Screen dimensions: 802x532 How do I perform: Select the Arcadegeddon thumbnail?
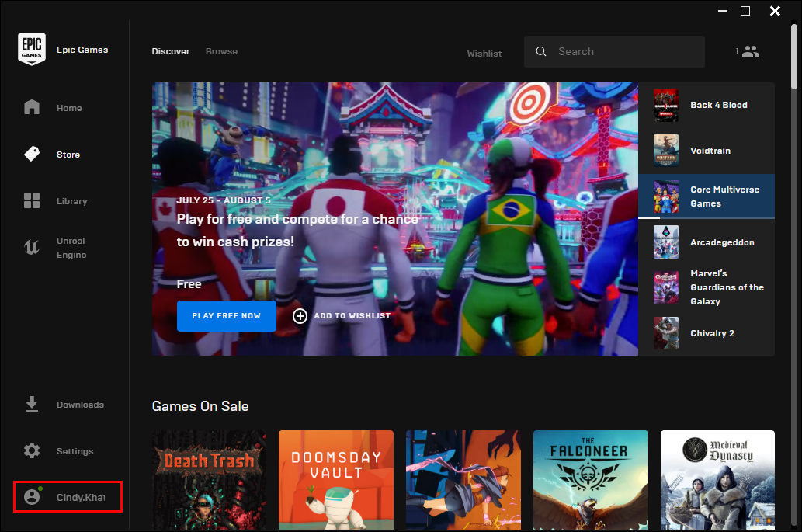click(x=666, y=242)
